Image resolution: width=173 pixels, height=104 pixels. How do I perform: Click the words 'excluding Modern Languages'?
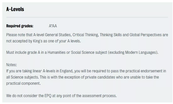coord(133,53)
